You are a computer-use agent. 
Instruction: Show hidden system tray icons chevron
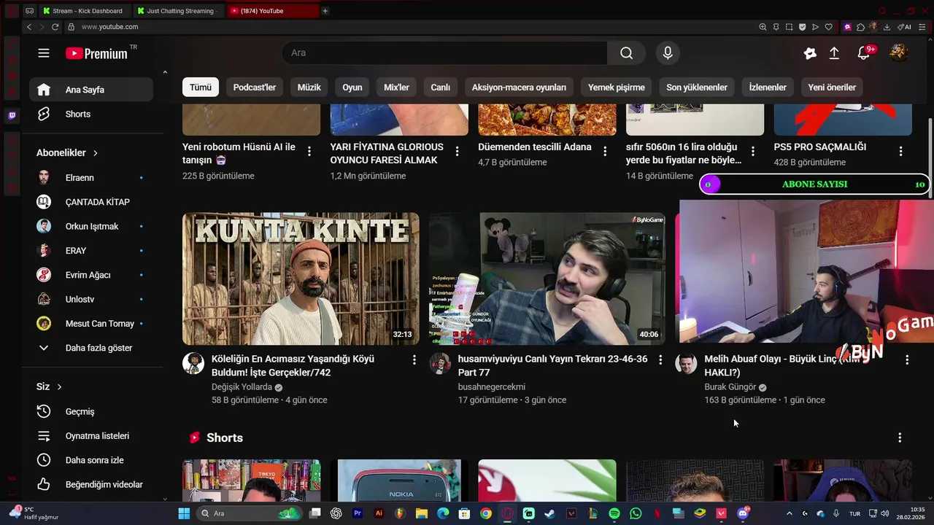coord(789,513)
